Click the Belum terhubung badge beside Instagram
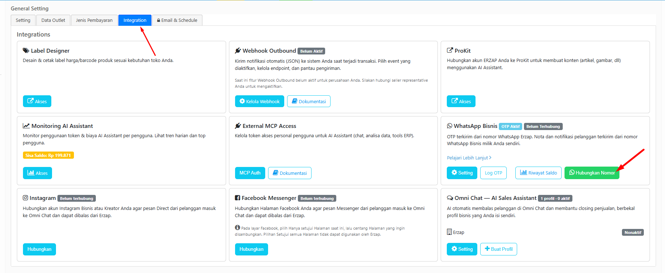The height and width of the screenshot is (273, 665). [x=76, y=198]
